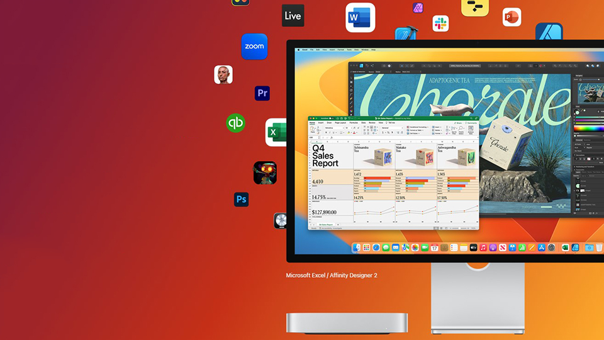Screen dimensions: 604x340
Task: Click the Adobe Premiere Pro icon
Action: tap(262, 93)
